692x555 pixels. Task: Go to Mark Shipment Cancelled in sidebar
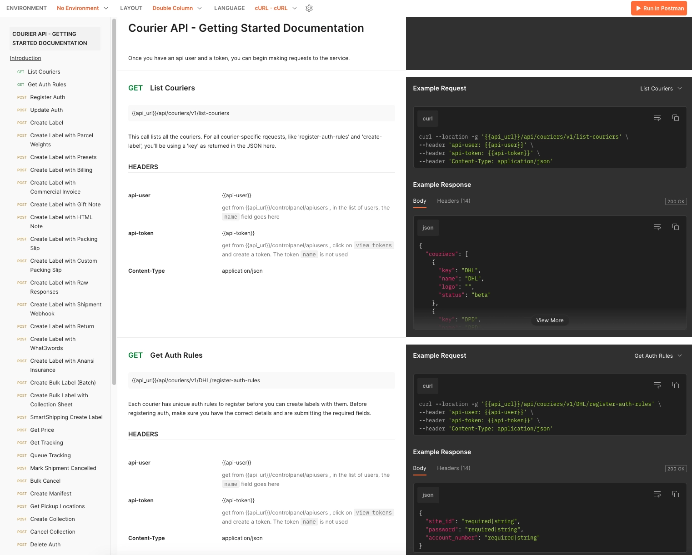[x=63, y=468]
